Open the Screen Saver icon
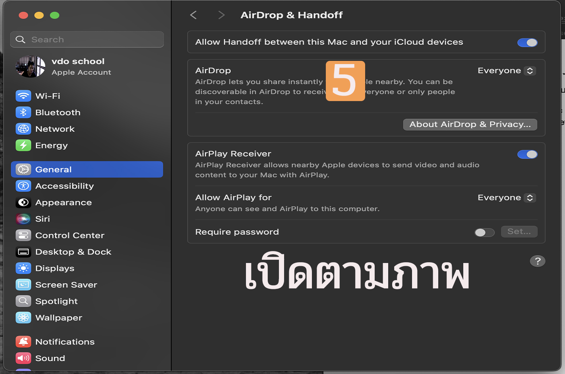This screenshot has height=374, width=565. click(x=23, y=285)
